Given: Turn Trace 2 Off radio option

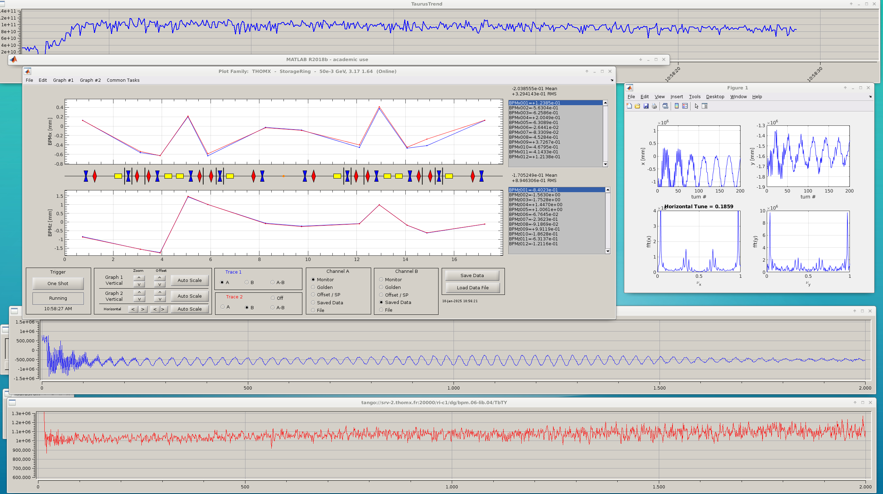Looking at the screenshot, I should click(x=273, y=298).
